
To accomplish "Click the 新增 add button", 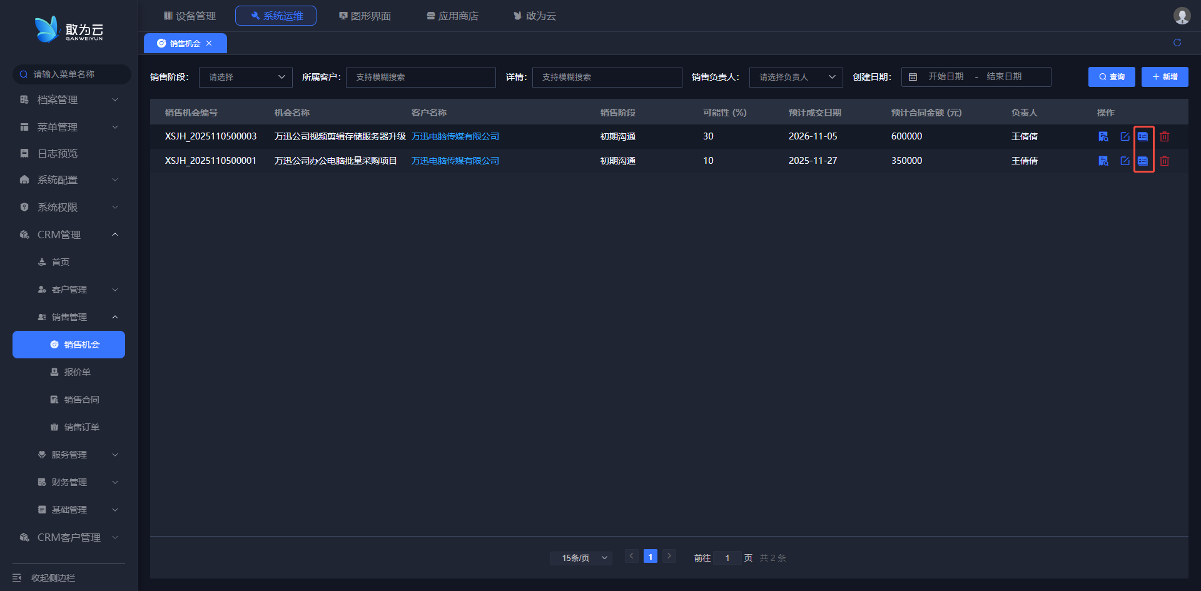I will coord(1164,77).
